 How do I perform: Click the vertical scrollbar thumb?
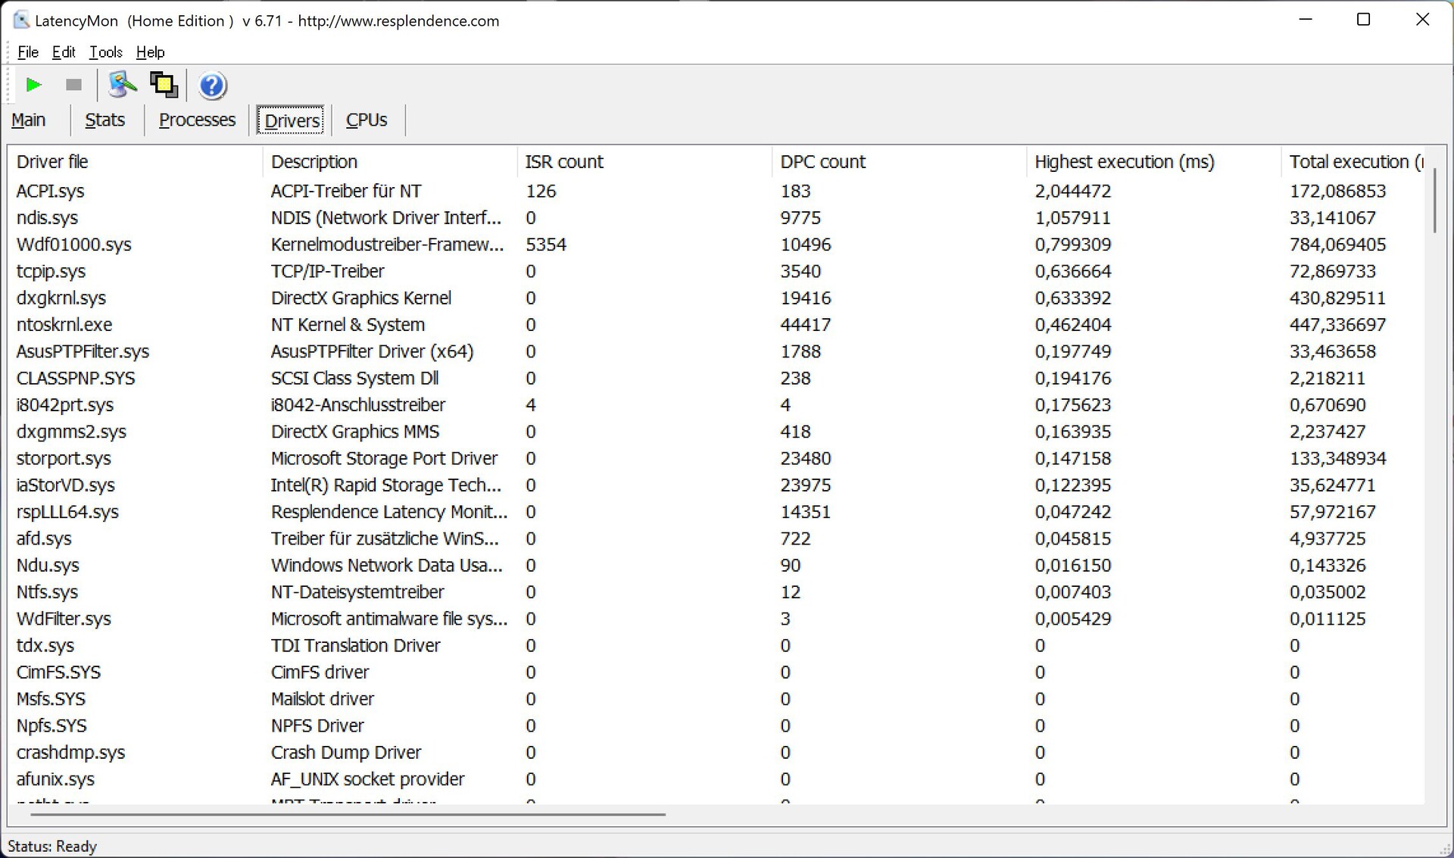pyautogui.click(x=1434, y=201)
